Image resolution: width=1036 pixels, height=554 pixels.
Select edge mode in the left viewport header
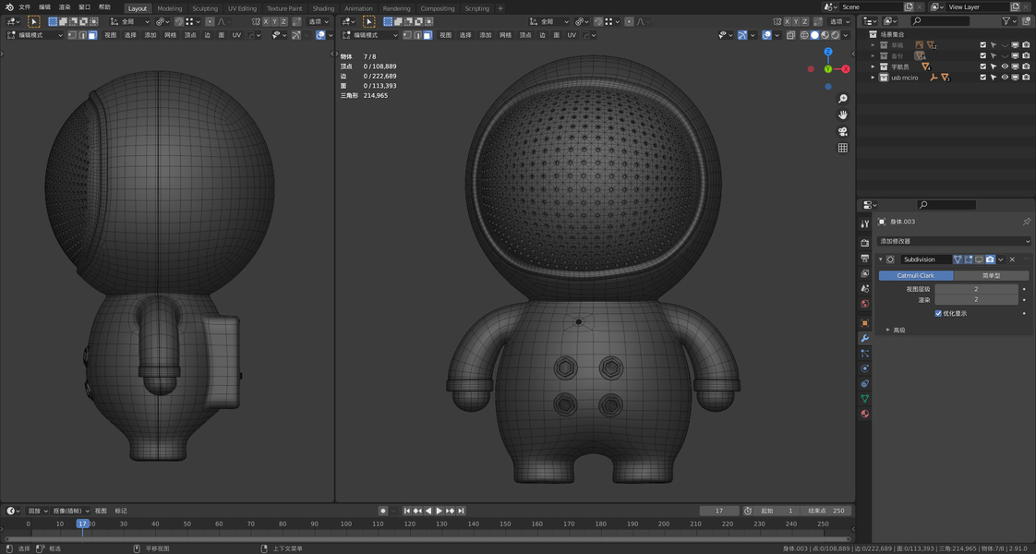point(82,35)
